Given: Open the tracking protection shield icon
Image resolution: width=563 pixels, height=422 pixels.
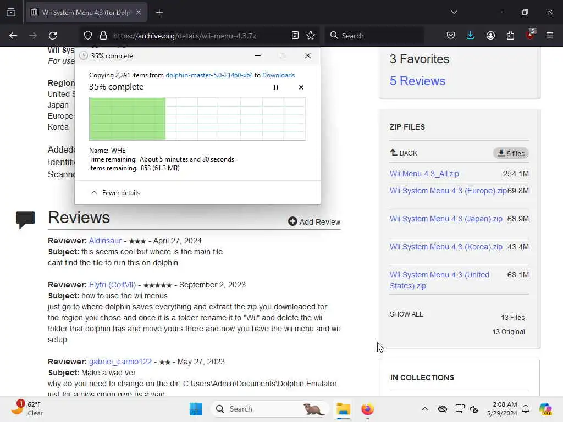Looking at the screenshot, I should (88, 36).
